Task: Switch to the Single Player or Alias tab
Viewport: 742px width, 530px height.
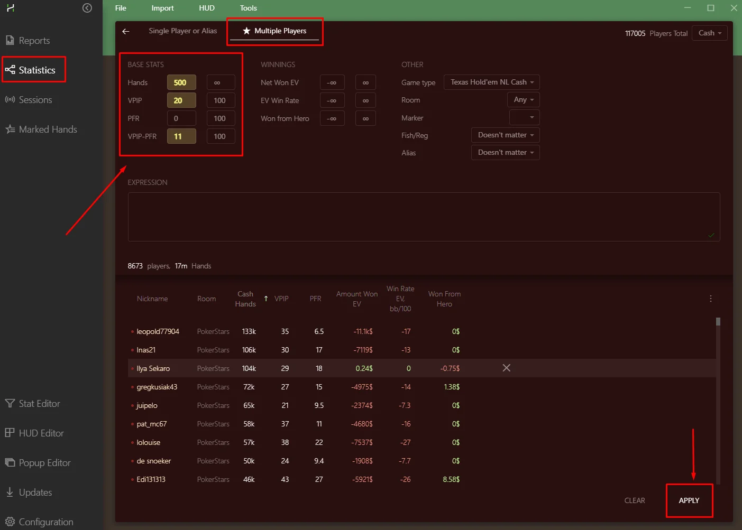Action: click(182, 31)
